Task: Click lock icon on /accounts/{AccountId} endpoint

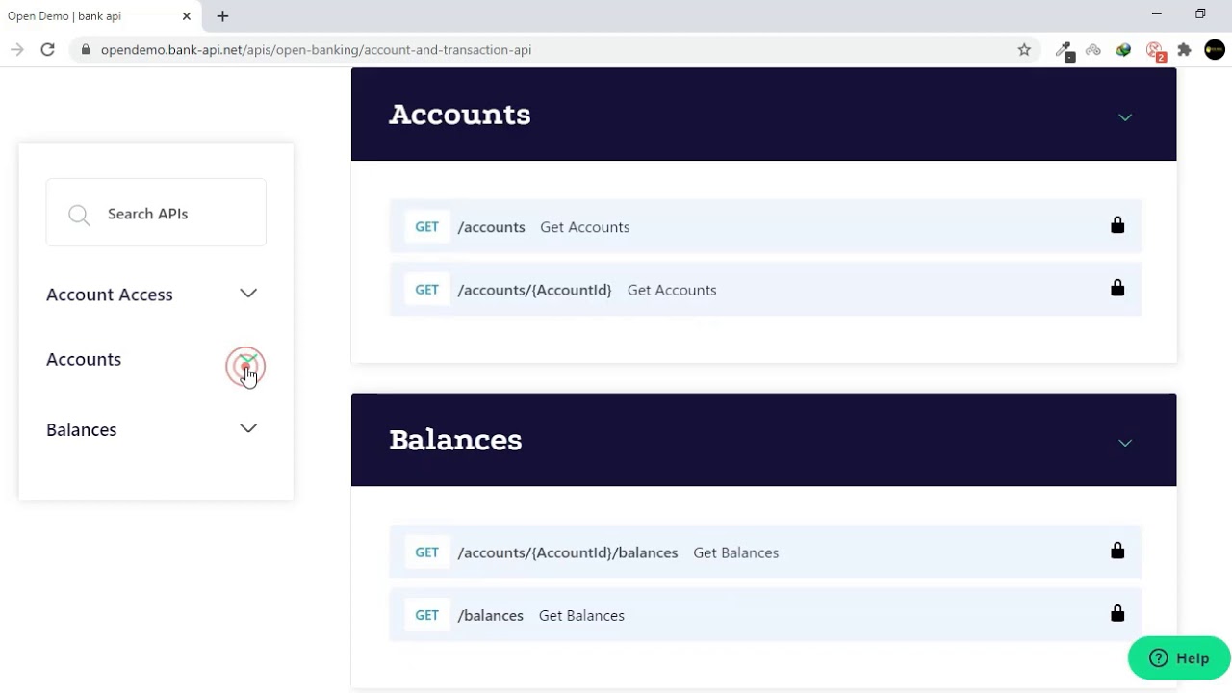Action: coord(1117,288)
